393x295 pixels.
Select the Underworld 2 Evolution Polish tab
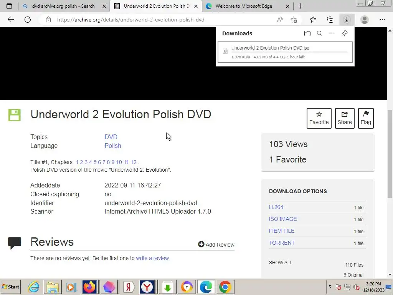[x=157, y=6]
